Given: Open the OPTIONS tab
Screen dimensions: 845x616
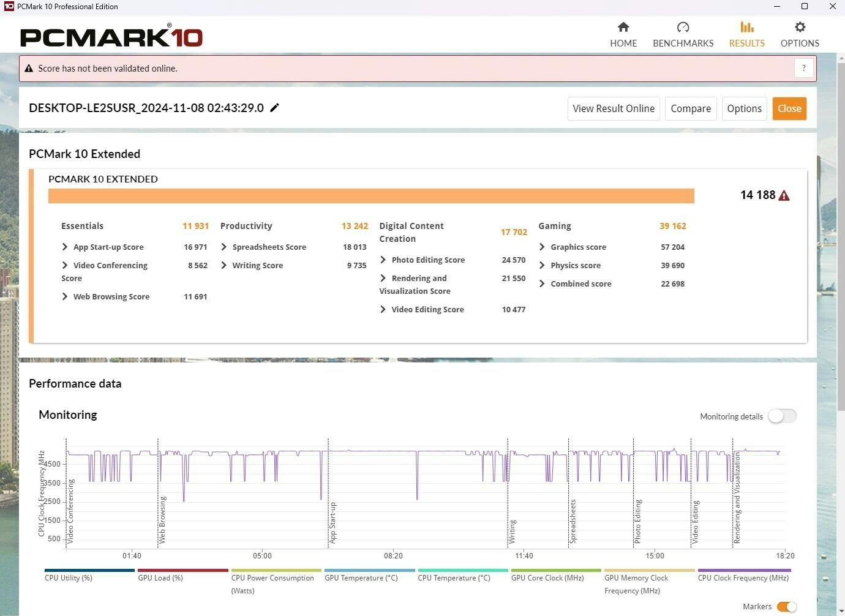Looking at the screenshot, I should (x=800, y=34).
